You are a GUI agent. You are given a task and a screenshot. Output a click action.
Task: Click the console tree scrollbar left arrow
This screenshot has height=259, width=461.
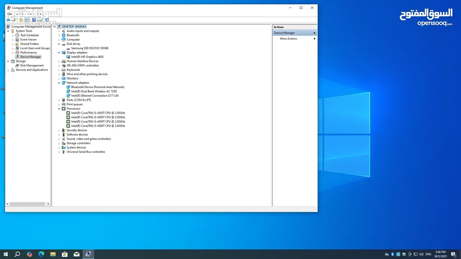[8, 204]
